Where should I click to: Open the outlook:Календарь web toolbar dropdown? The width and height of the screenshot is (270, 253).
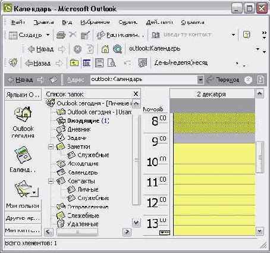[258, 49]
